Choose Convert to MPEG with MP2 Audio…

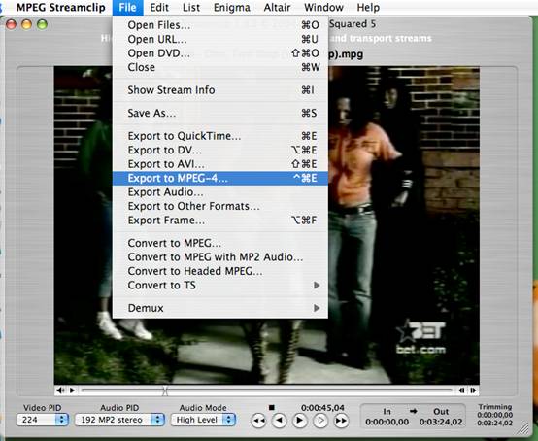(219, 257)
